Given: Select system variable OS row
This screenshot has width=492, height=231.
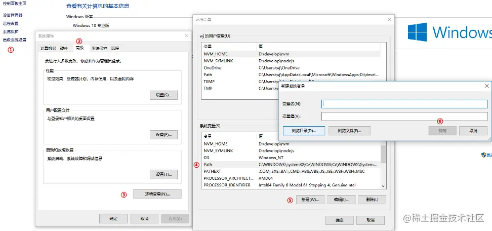Looking at the screenshot, I should [x=291, y=158].
